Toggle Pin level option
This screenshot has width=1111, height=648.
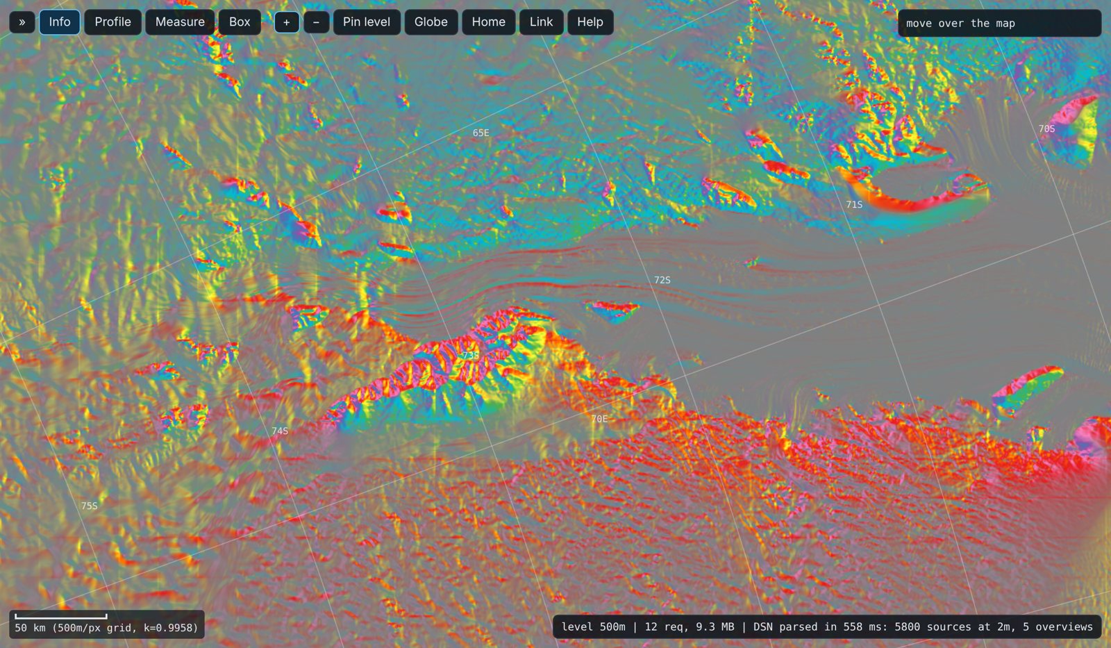[x=367, y=22]
